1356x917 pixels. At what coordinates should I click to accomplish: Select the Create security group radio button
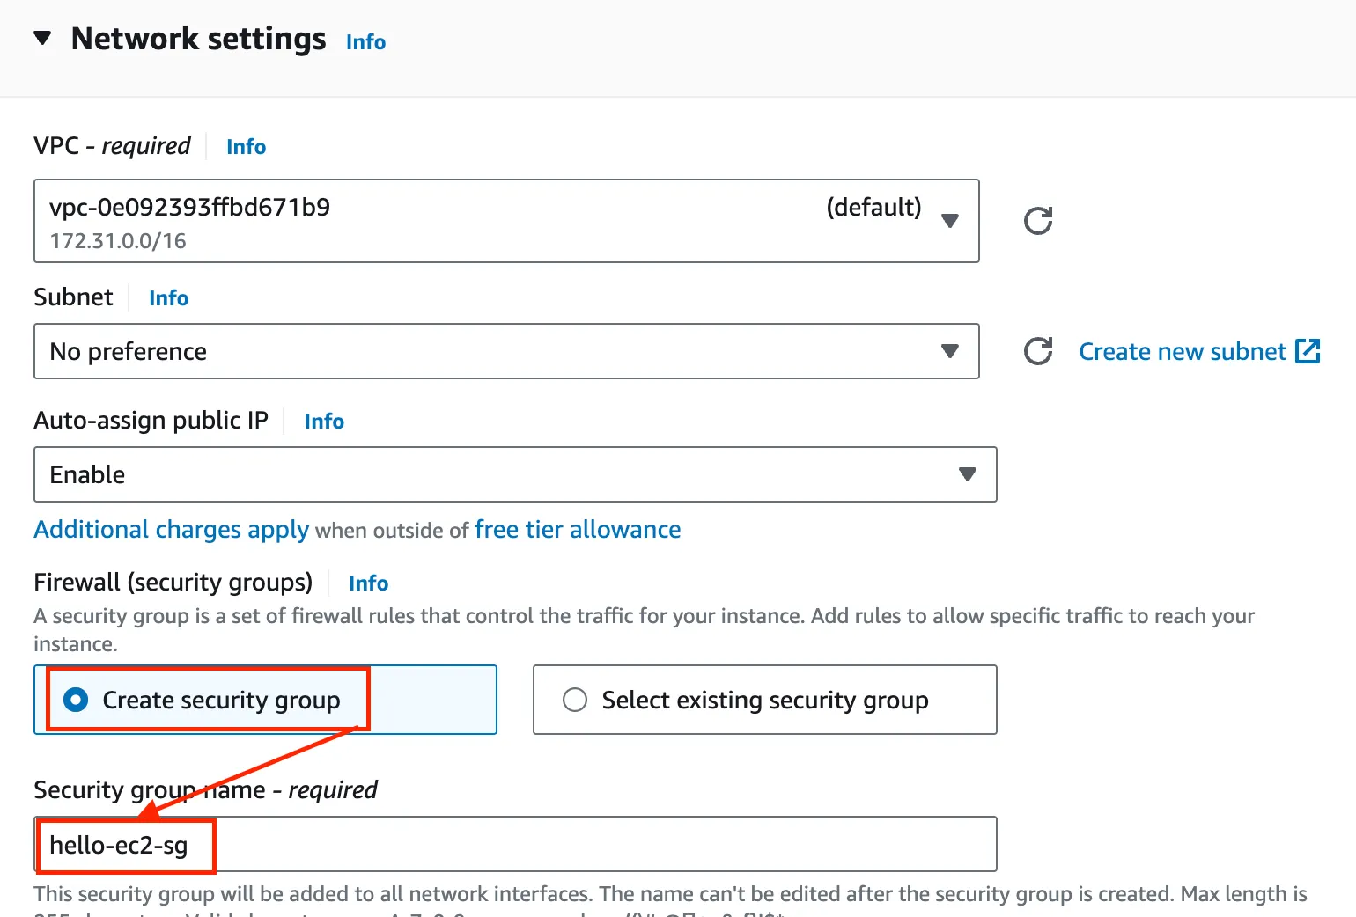tap(77, 700)
